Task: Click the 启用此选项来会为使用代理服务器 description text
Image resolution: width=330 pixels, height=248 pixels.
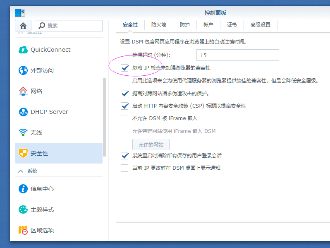Action: [x=226, y=81]
